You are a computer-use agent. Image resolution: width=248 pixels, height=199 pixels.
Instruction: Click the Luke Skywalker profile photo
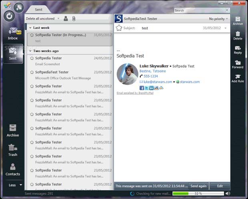click(127, 74)
